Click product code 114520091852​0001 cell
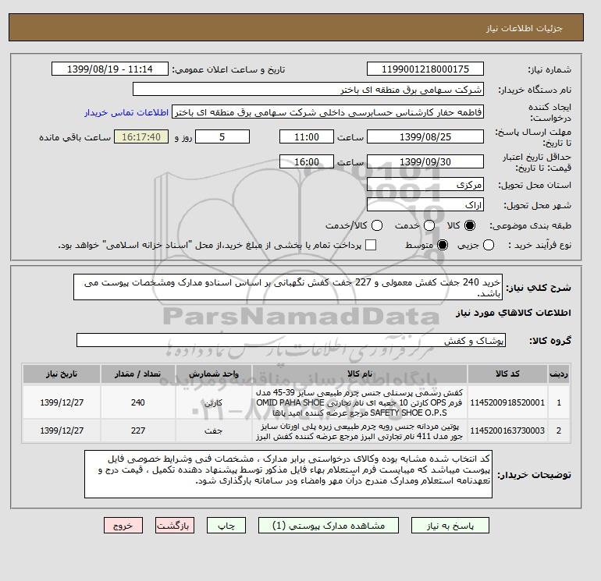The image size is (601, 581). [x=507, y=402]
